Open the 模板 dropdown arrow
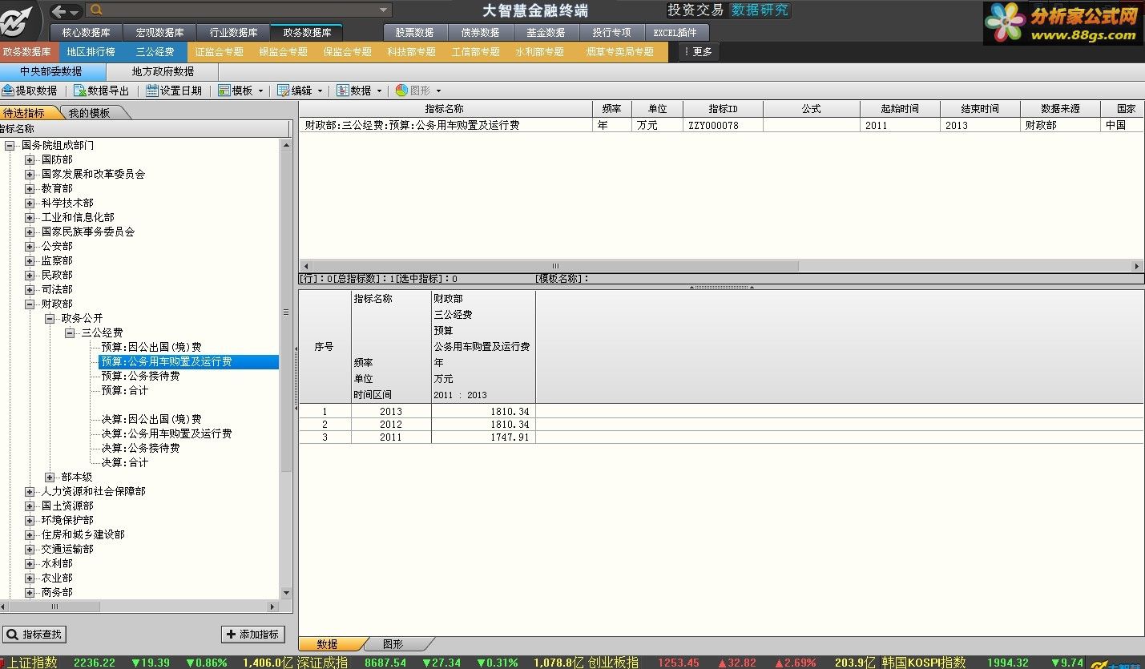 (261, 91)
